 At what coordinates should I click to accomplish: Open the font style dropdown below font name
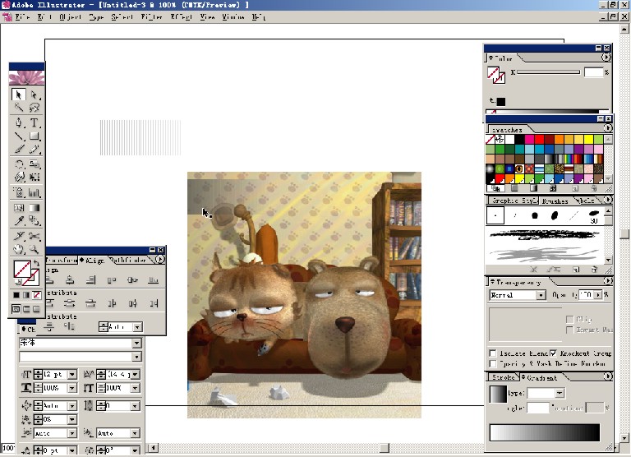[x=137, y=357]
